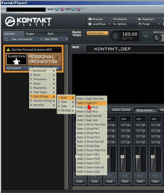Viewport: 164px width, 193px height.
Task: Show the on-screen Keyboard
Action: 149,19
